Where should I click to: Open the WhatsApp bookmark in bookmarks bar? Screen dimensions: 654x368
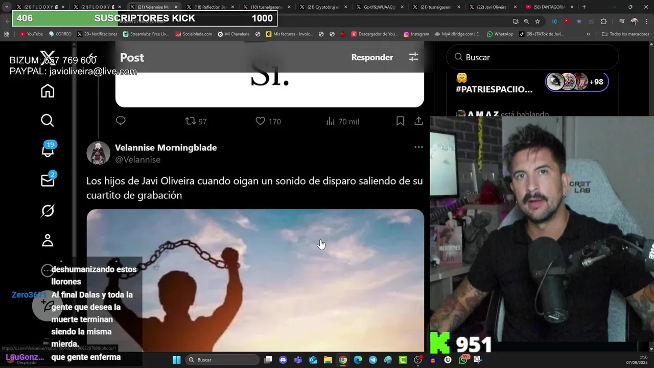tap(500, 34)
